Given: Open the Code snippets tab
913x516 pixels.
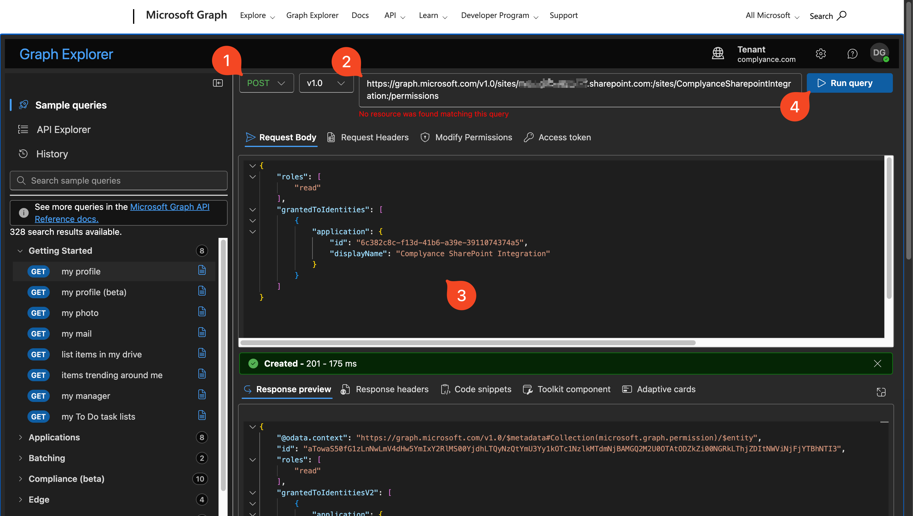Looking at the screenshot, I should pos(476,389).
